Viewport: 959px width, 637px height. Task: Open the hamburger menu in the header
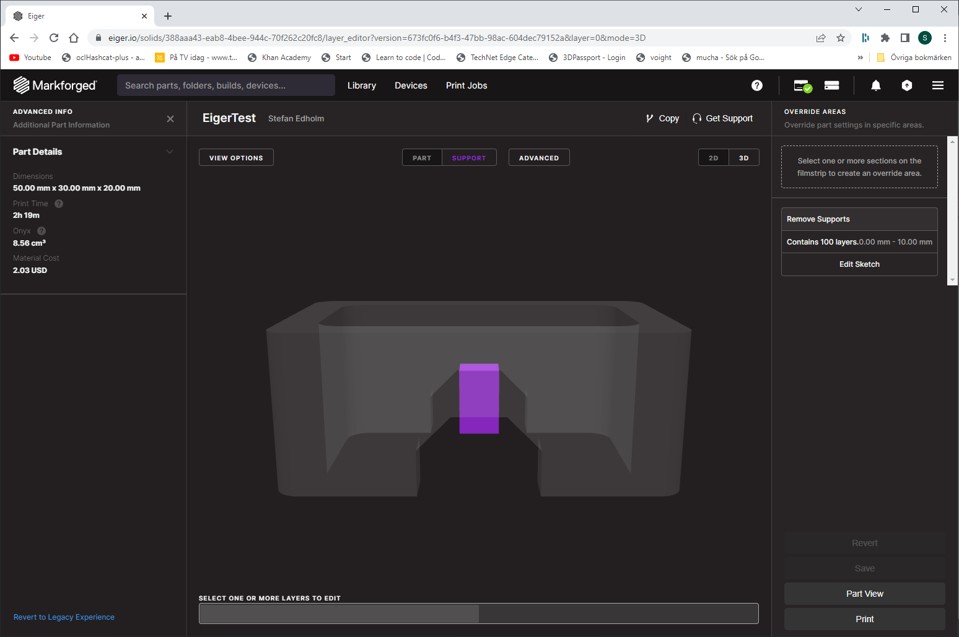937,85
